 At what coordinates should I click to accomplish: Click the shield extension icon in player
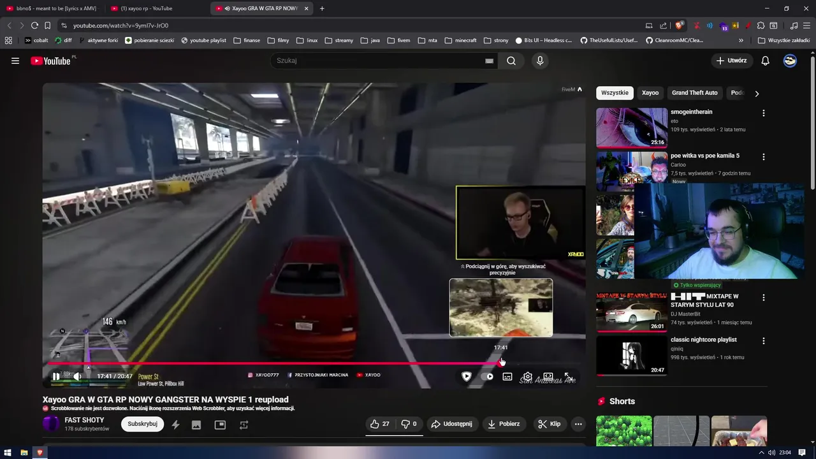coord(467,377)
